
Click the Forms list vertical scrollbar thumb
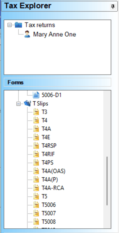(x=107, y=181)
